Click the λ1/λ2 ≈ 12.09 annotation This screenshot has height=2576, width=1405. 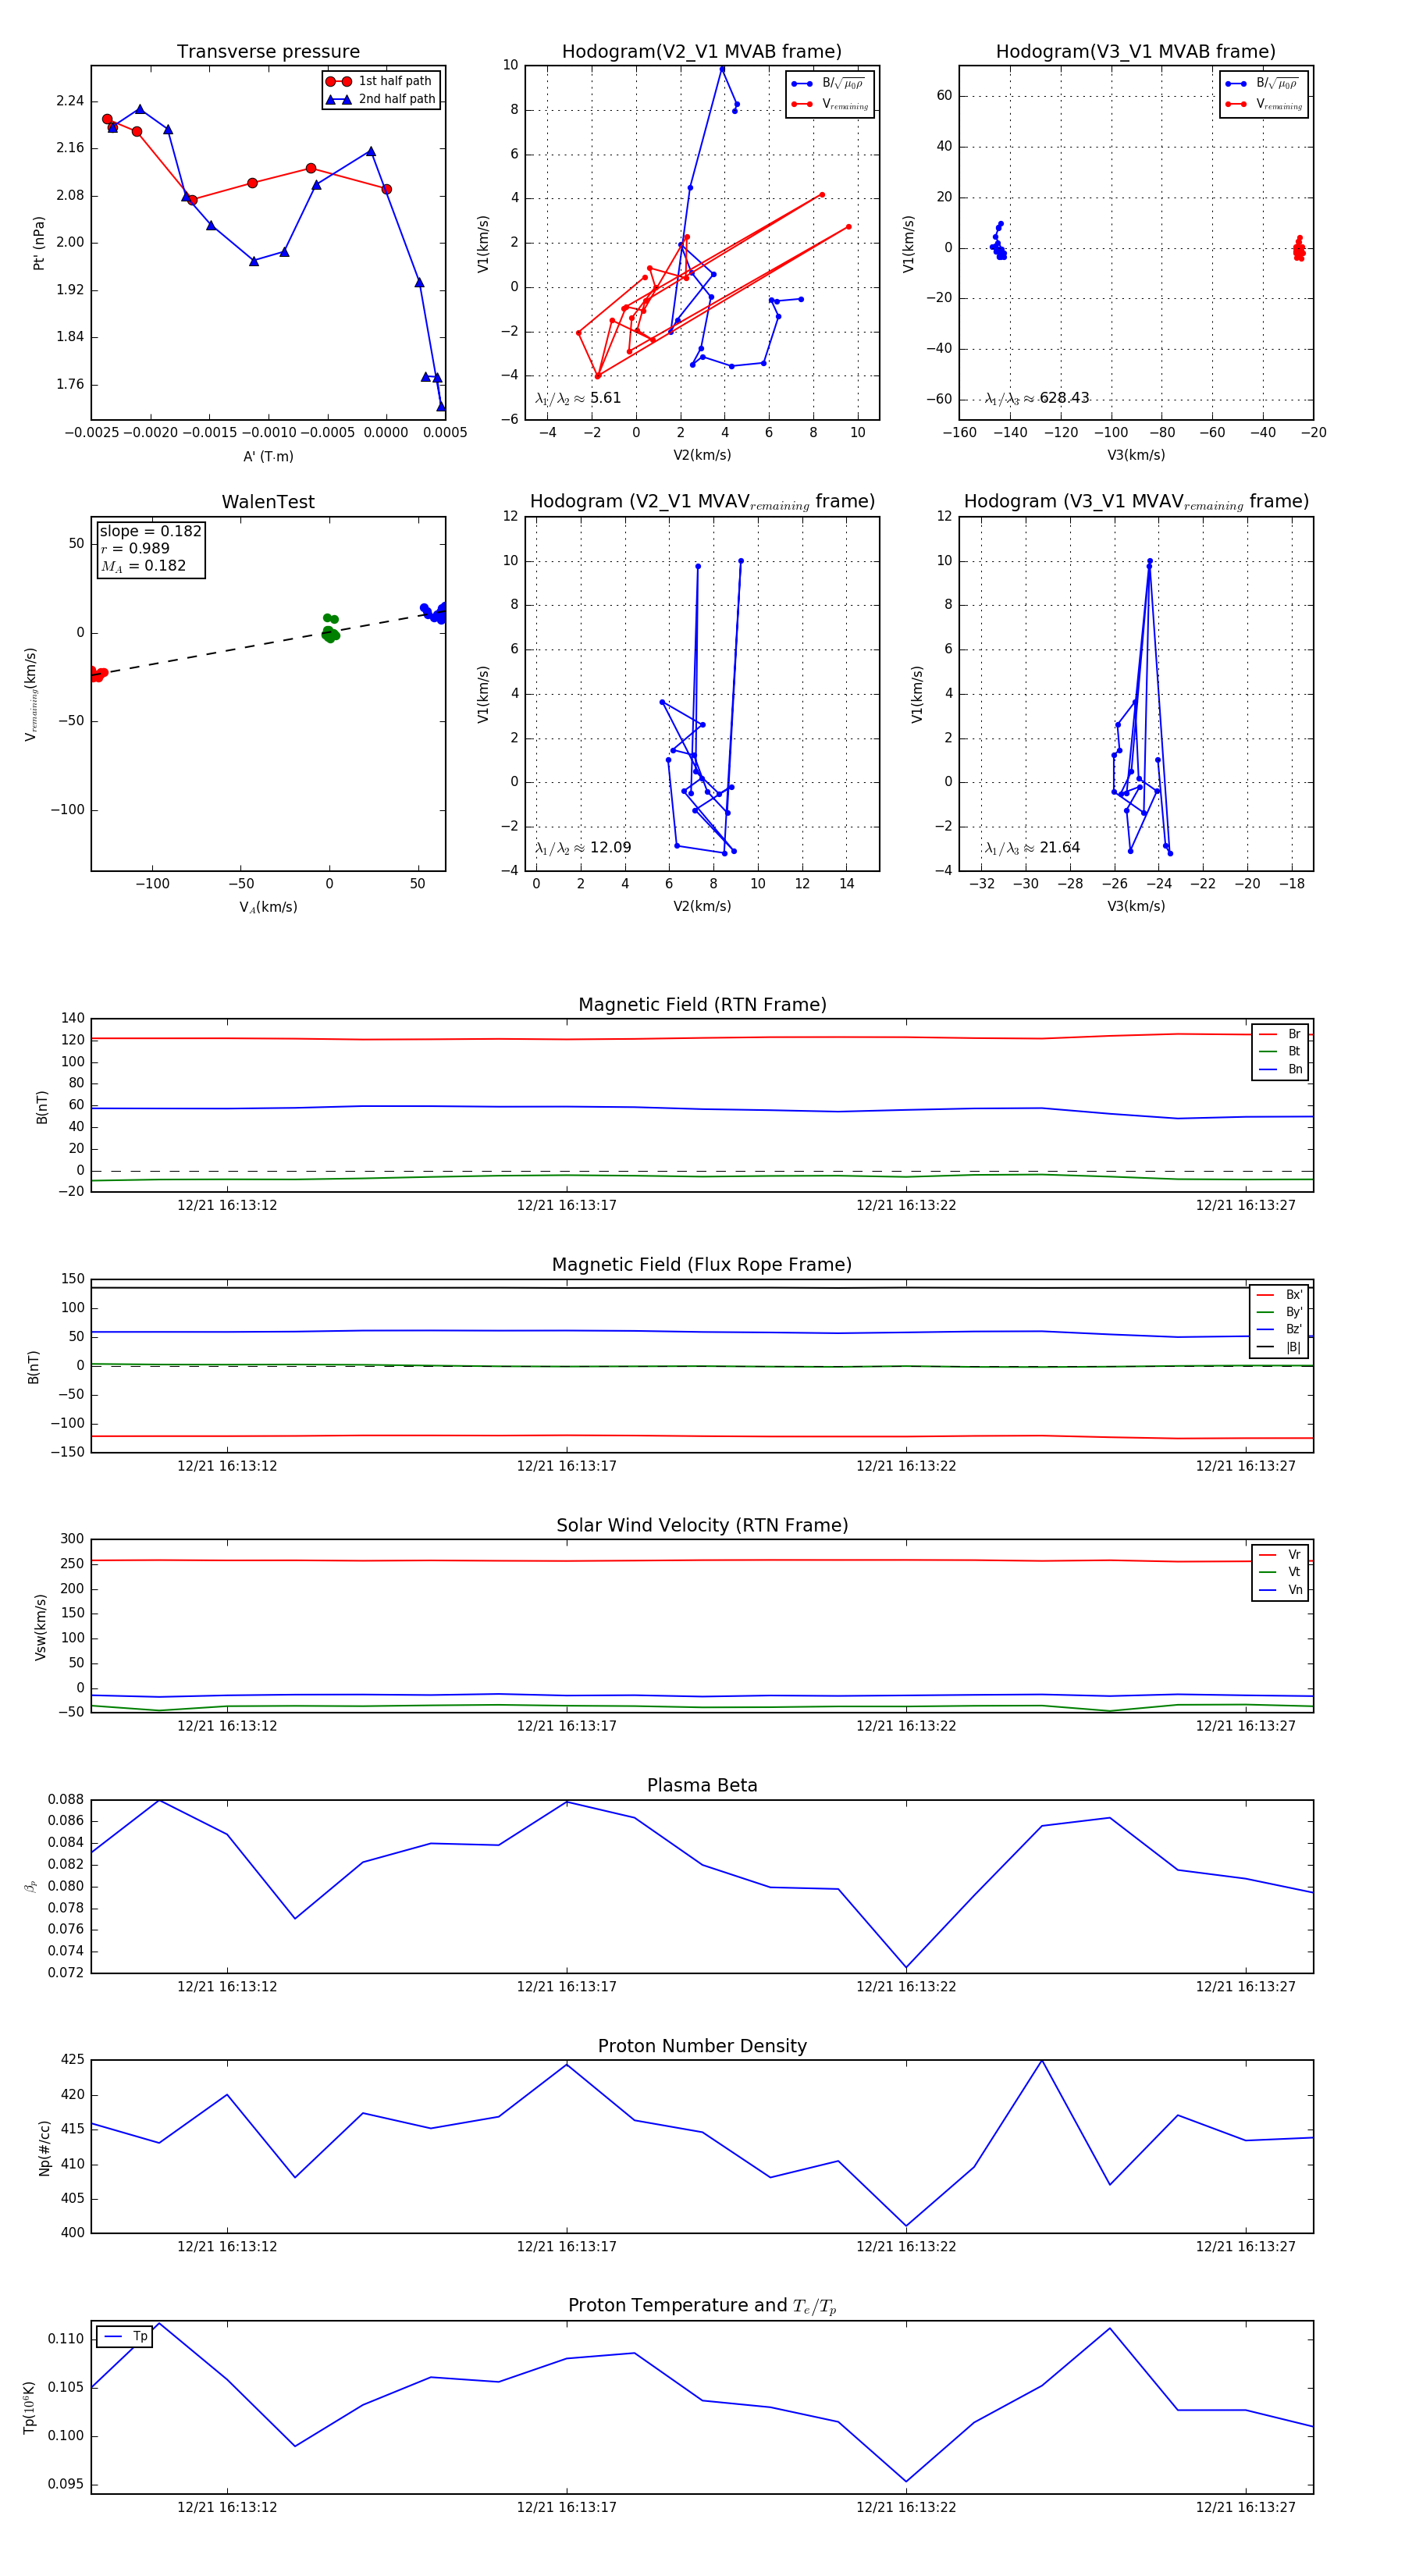click(x=583, y=848)
